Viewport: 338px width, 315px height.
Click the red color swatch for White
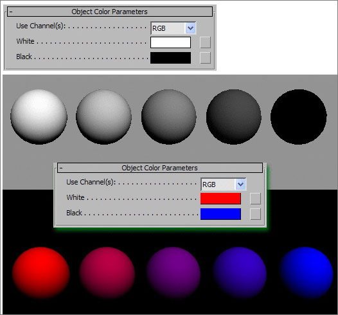pos(220,199)
